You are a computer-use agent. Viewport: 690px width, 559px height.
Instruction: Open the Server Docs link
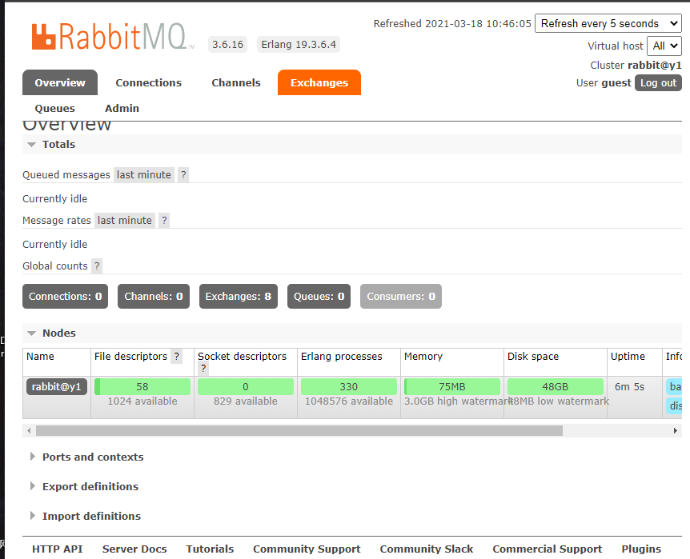(134, 549)
